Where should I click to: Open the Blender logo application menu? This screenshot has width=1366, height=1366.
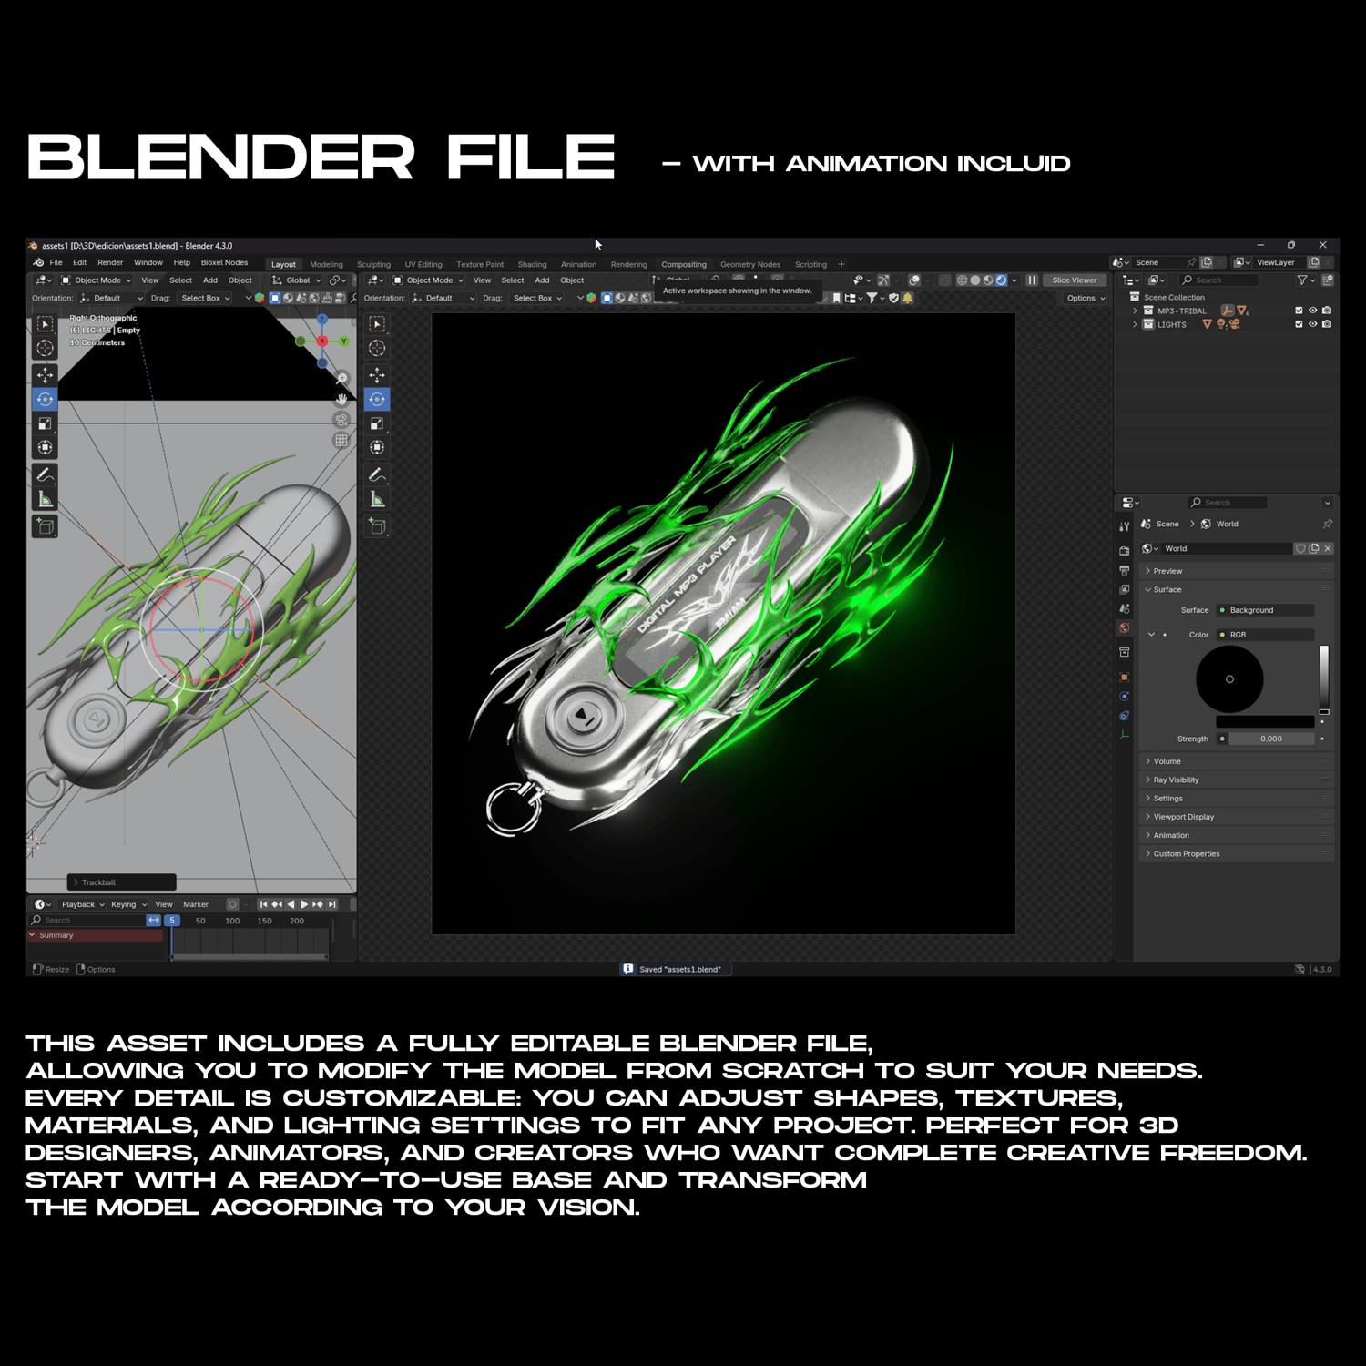pos(38,262)
